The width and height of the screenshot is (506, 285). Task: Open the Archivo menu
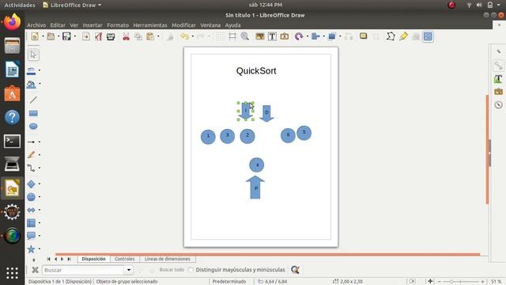36,25
